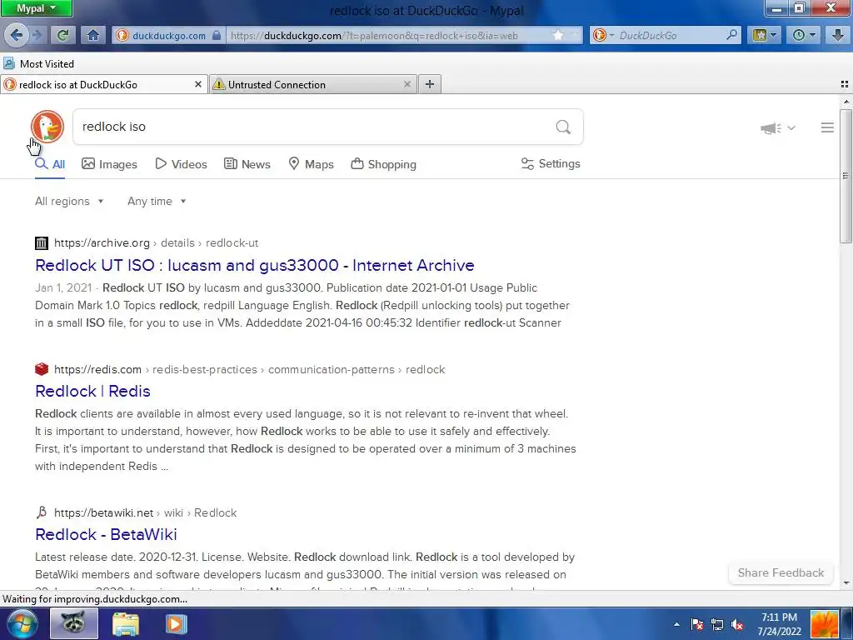Click the betawiki.net result URL
This screenshot has height=640, width=853.
point(145,512)
